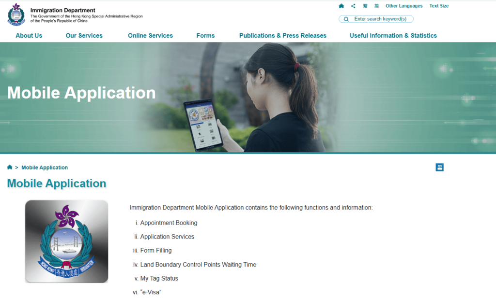Screen dimensions: 496x298
Task: Open the Text Size option
Action: click(439, 6)
